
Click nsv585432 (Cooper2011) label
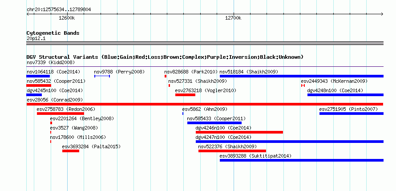point(56,81)
